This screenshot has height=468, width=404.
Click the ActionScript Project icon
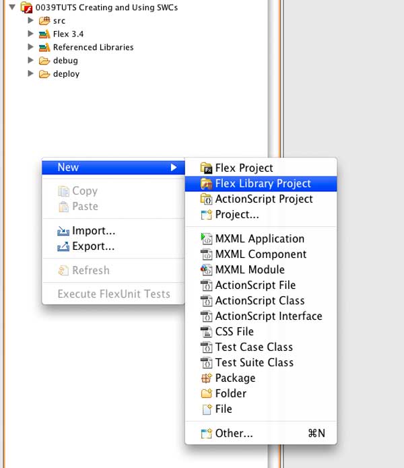(x=206, y=199)
